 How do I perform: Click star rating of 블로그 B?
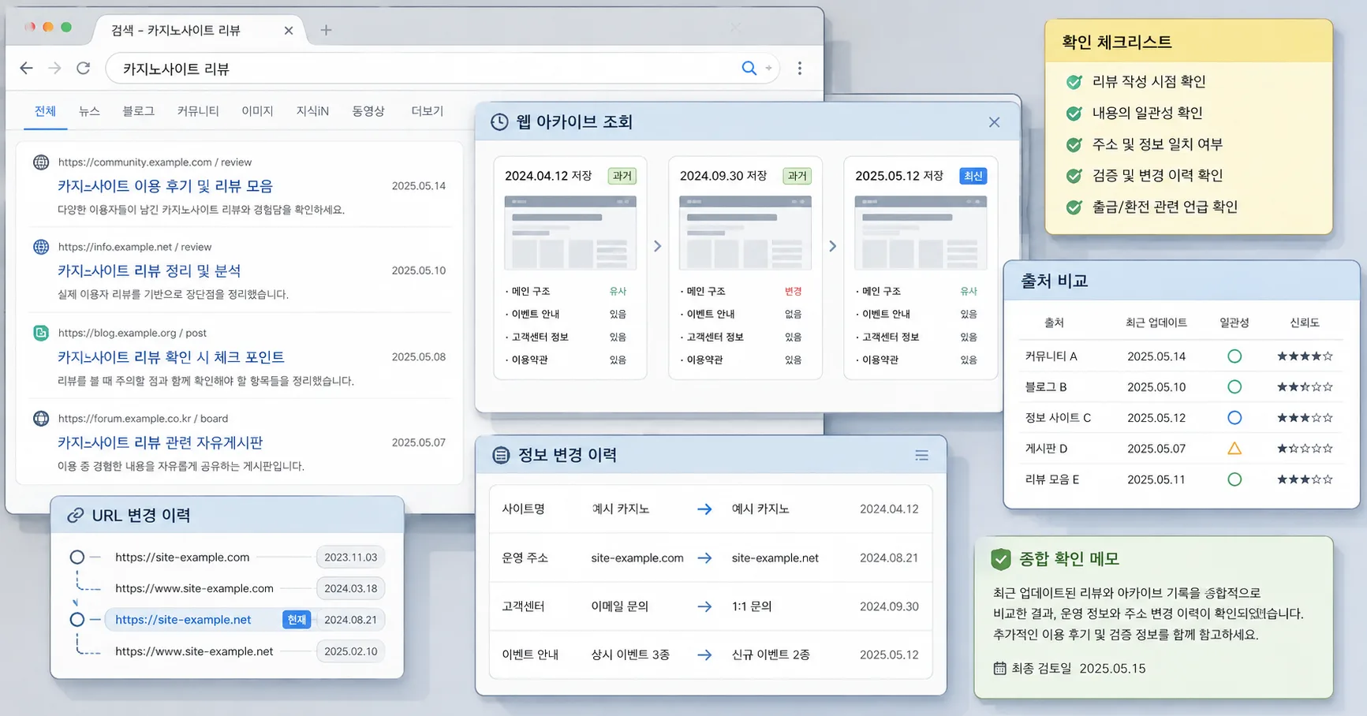[x=1305, y=387]
